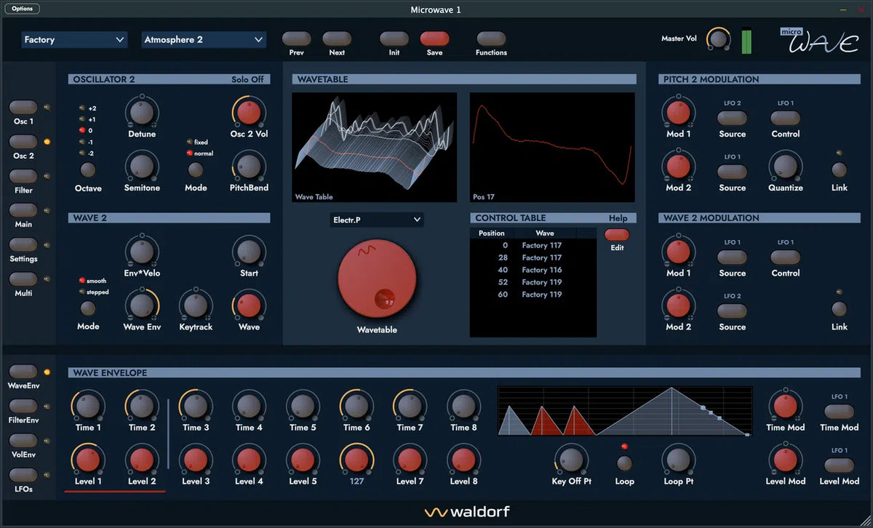Click the Detune knob in Oscillator 2

coord(141,112)
